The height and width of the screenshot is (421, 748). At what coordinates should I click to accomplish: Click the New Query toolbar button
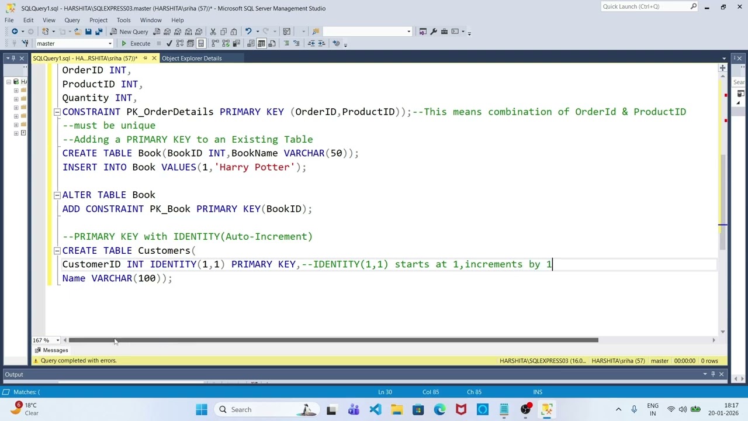click(x=130, y=32)
